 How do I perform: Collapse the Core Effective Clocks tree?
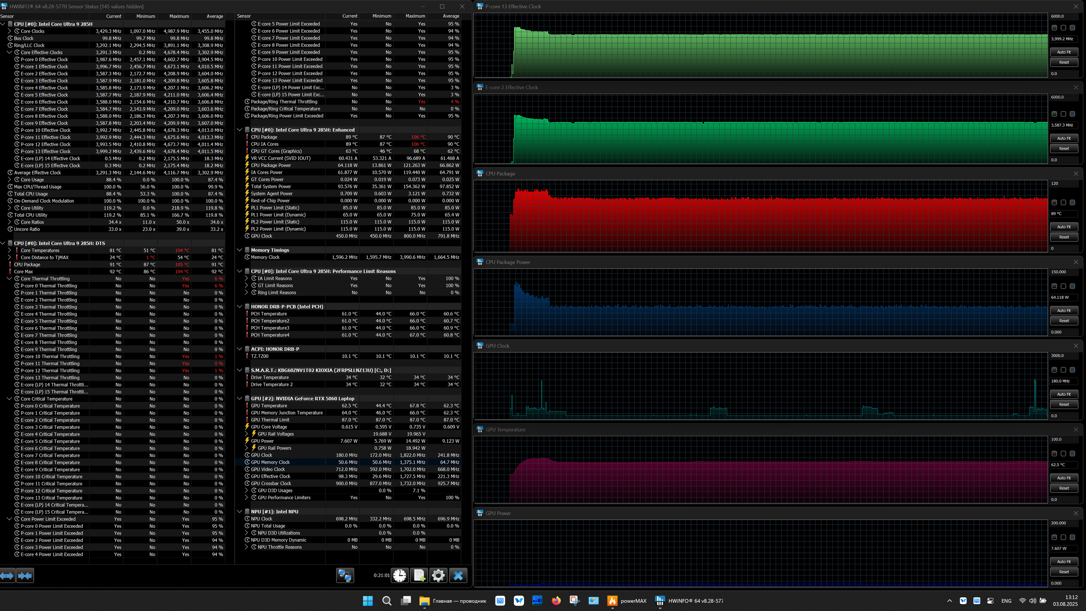9,52
